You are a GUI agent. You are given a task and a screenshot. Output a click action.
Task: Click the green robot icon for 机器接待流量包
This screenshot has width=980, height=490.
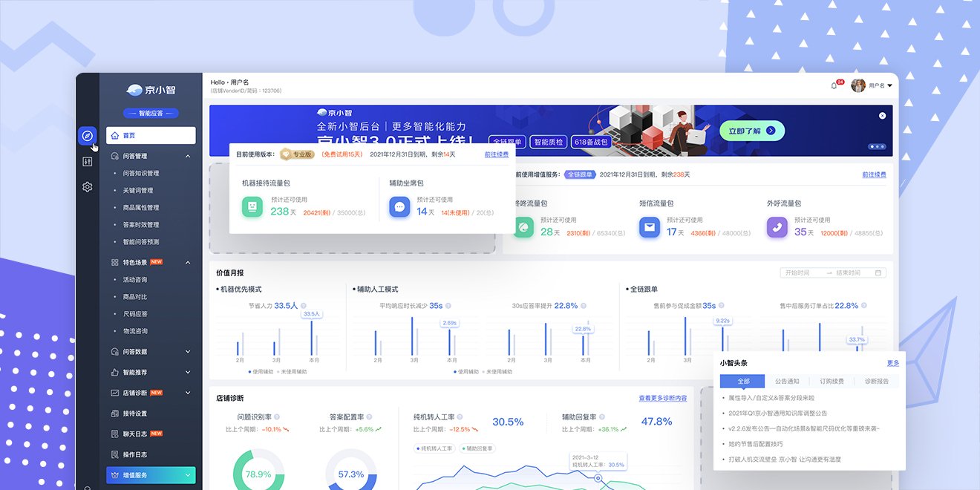(252, 206)
